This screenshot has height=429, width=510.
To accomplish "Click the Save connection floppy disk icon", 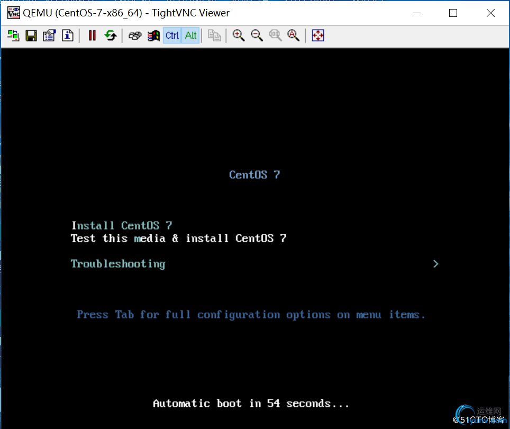I will [x=31, y=35].
